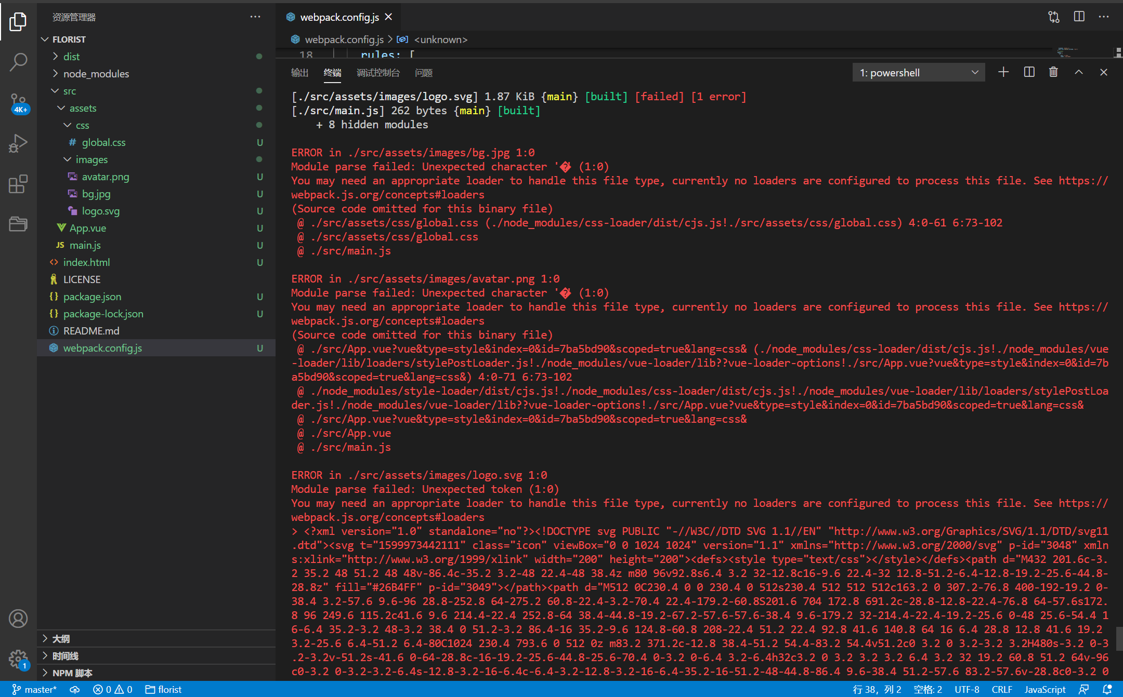Split the terminal panel
This screenshot has width=1123, height=697.
coord(1029,72)
